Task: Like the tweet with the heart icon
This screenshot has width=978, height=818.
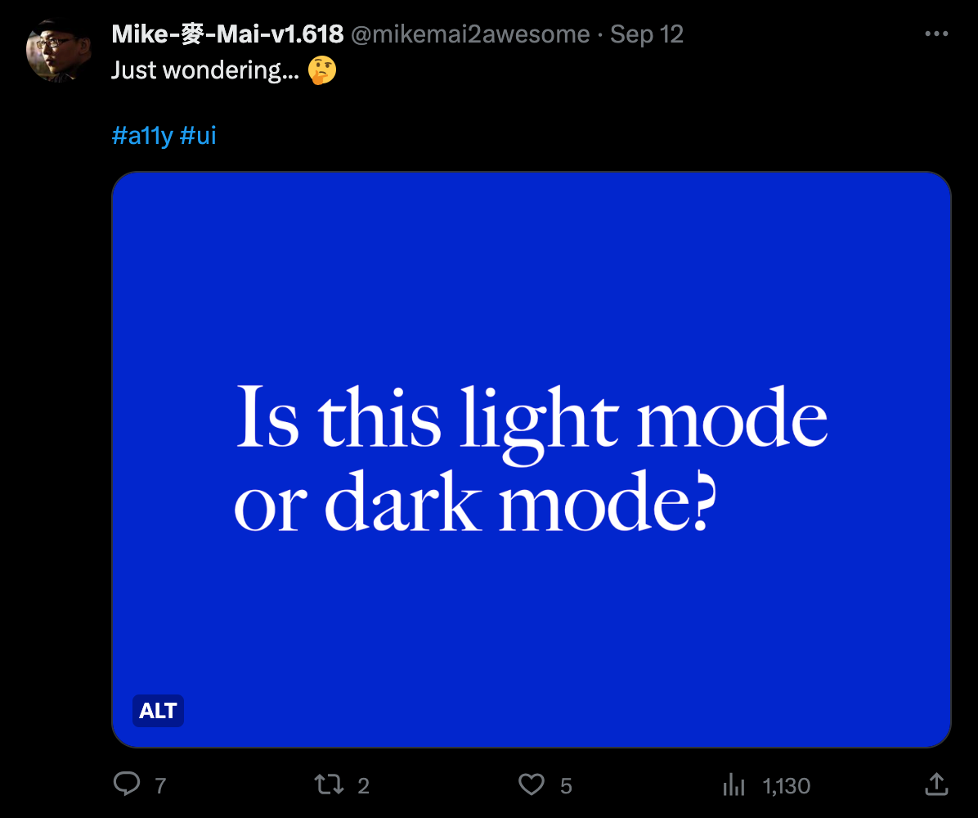Action: [532, 784]
